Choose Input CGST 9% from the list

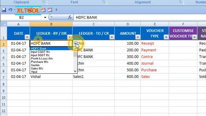(51, 52)
